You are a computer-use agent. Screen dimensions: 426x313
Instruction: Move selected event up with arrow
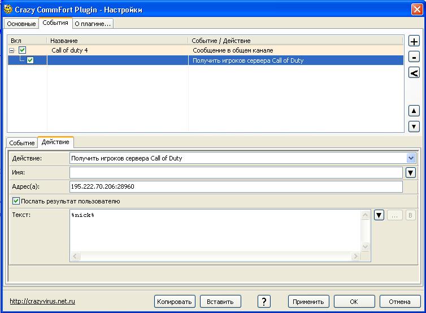click(414, 111)
